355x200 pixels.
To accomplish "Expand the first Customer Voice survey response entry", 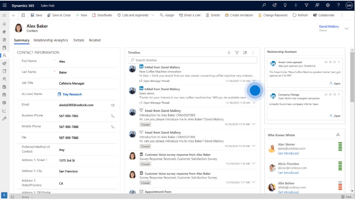I will [254, 163].
